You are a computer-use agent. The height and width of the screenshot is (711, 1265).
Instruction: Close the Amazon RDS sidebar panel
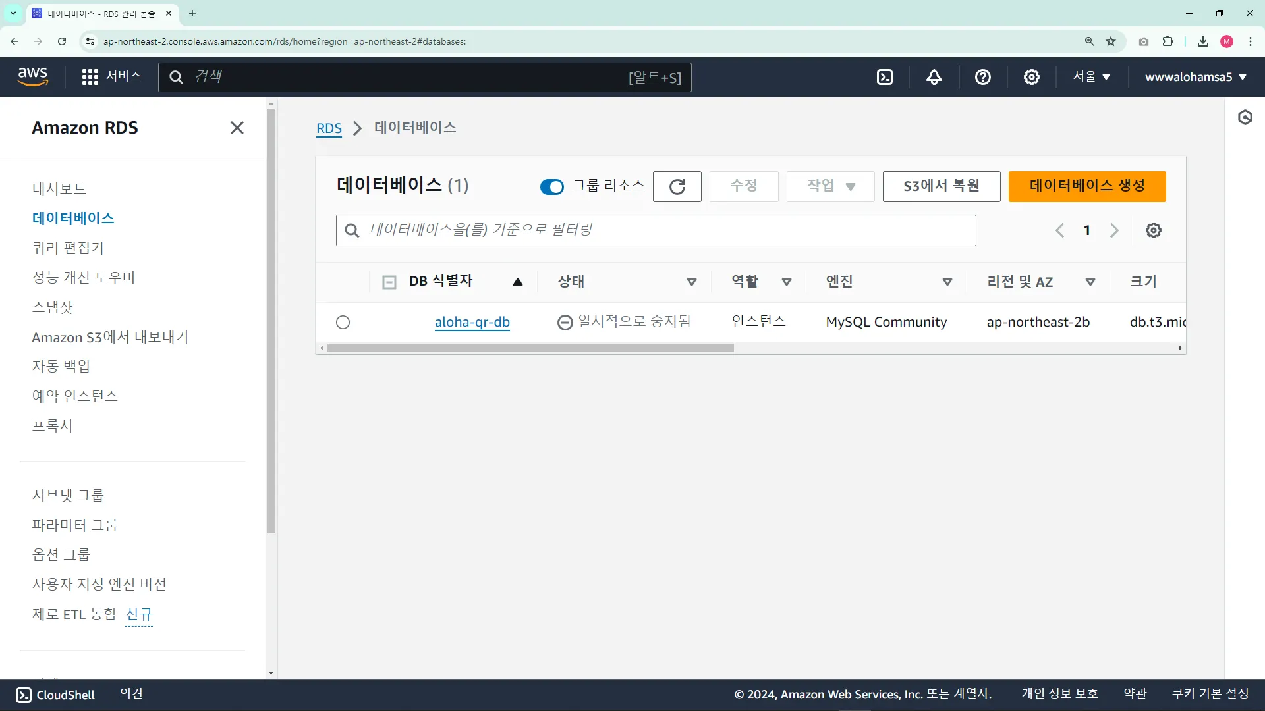237,128
